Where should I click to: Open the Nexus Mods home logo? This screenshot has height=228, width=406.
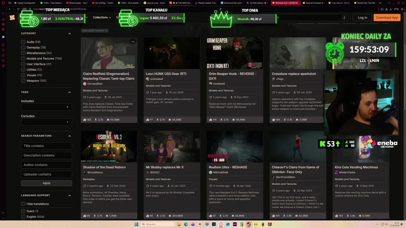(x=12, y=18)
